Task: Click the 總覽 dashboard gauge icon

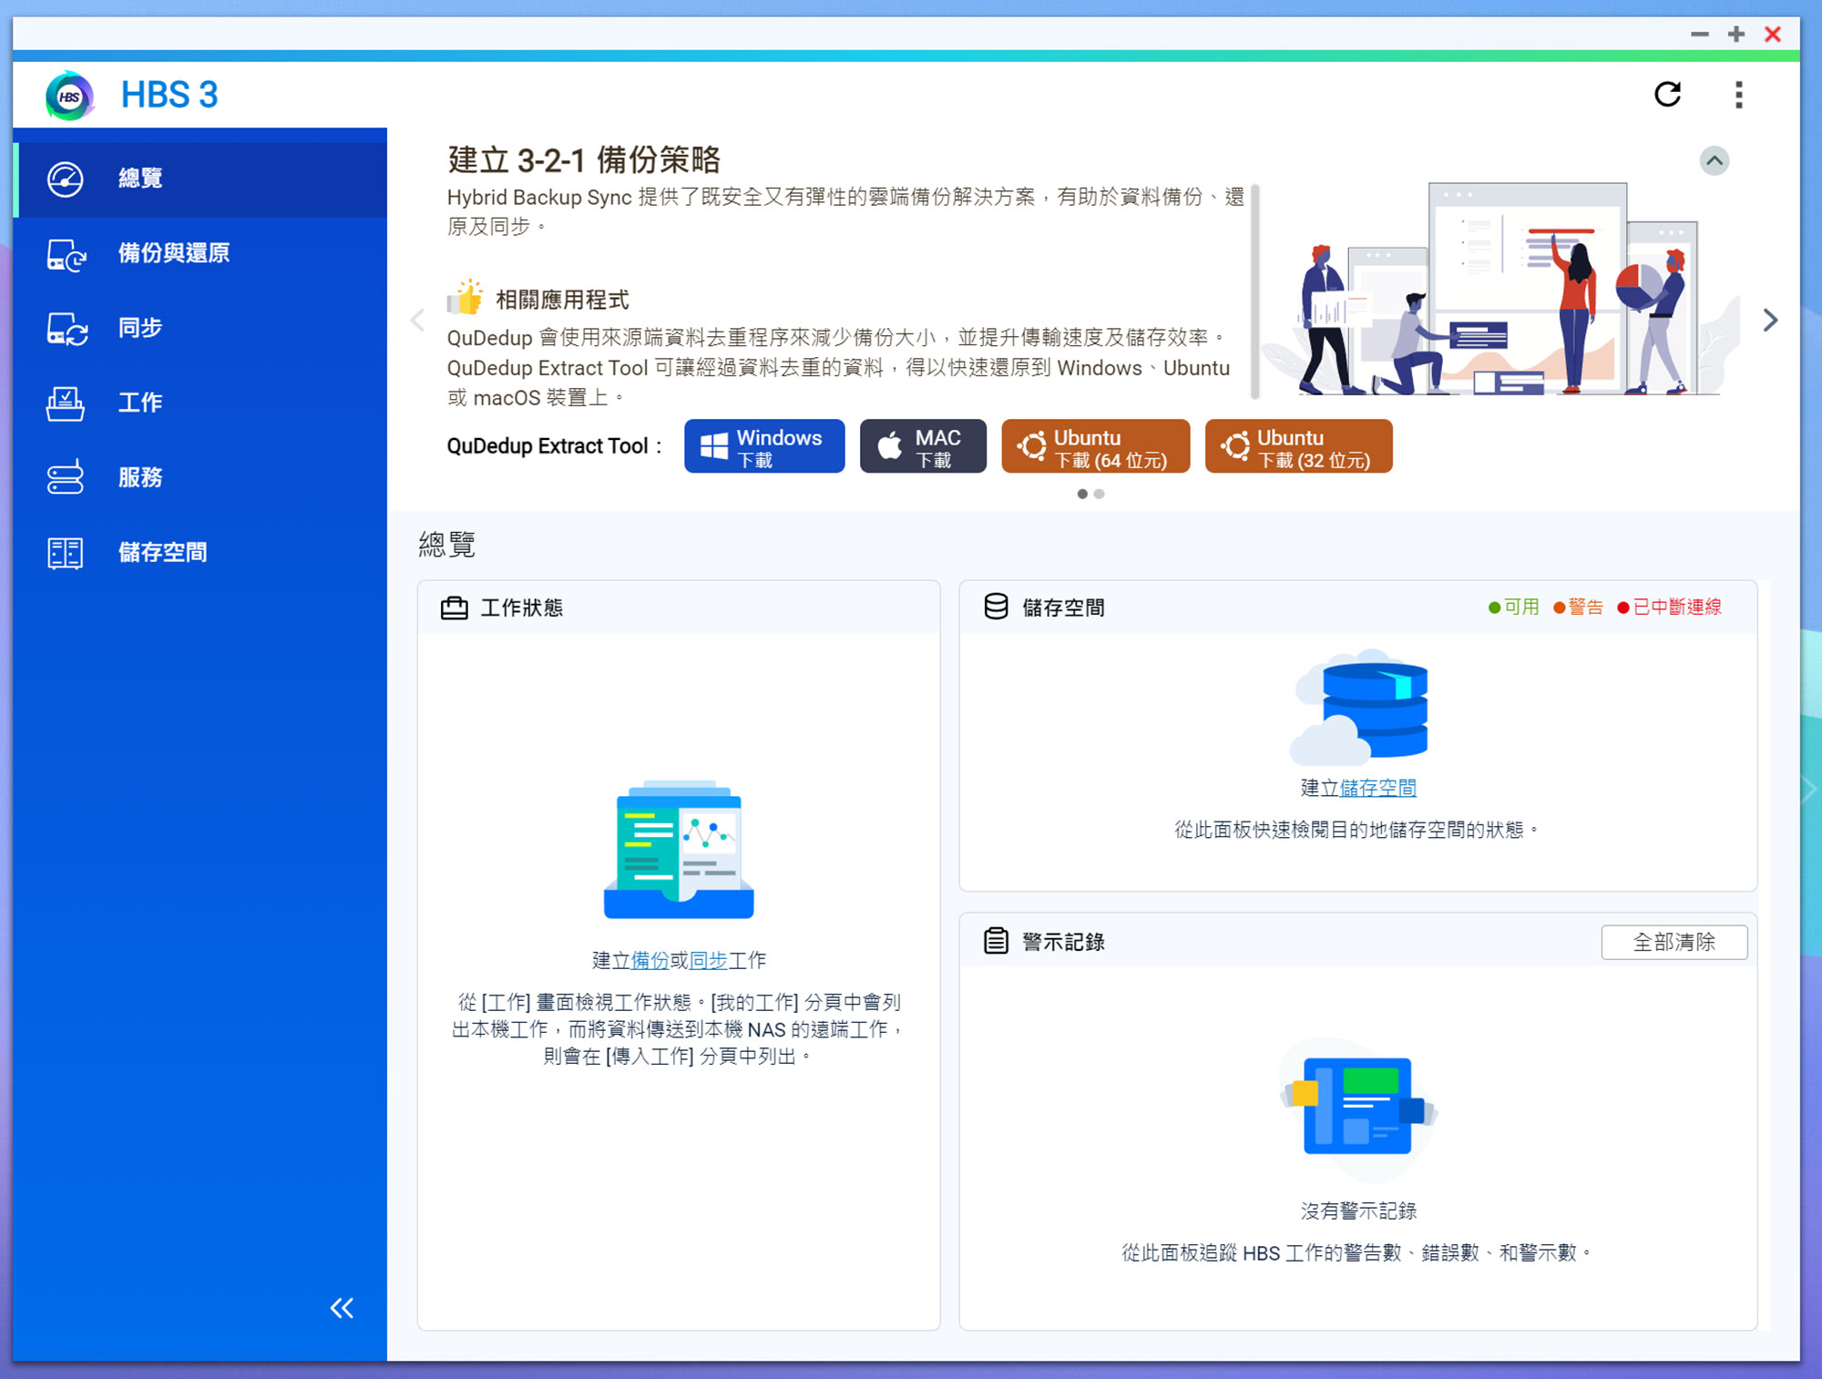Action: (66, 179)
